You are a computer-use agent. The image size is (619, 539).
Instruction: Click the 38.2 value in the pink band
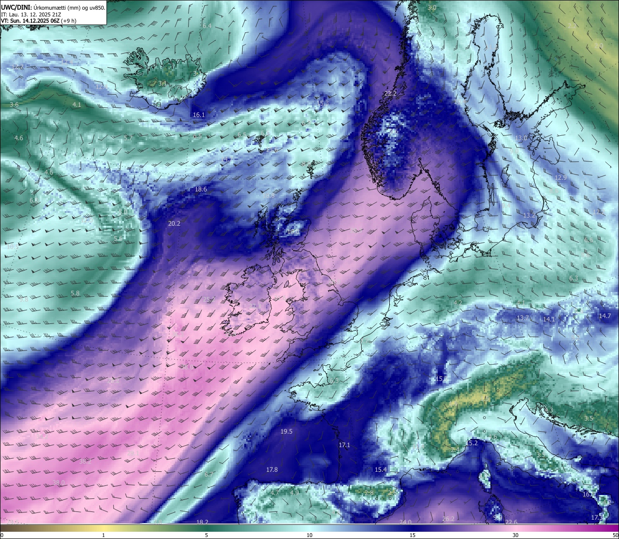click(x=85, y=462)
